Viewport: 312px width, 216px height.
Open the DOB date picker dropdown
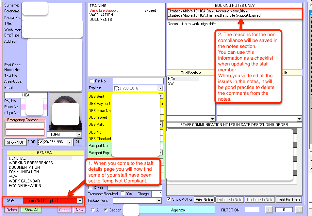[69, 142]
